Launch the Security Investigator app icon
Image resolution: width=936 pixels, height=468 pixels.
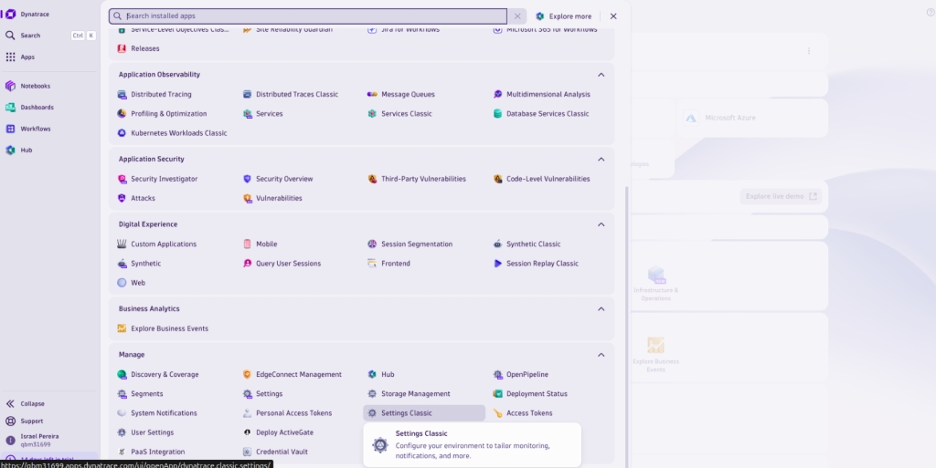tap(122, 180)
